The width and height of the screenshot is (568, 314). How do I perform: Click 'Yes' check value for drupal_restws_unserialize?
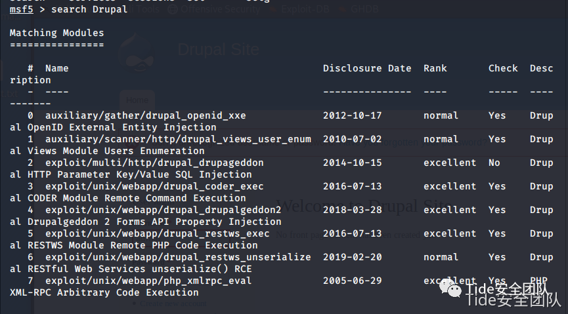[x=497, y=257]
